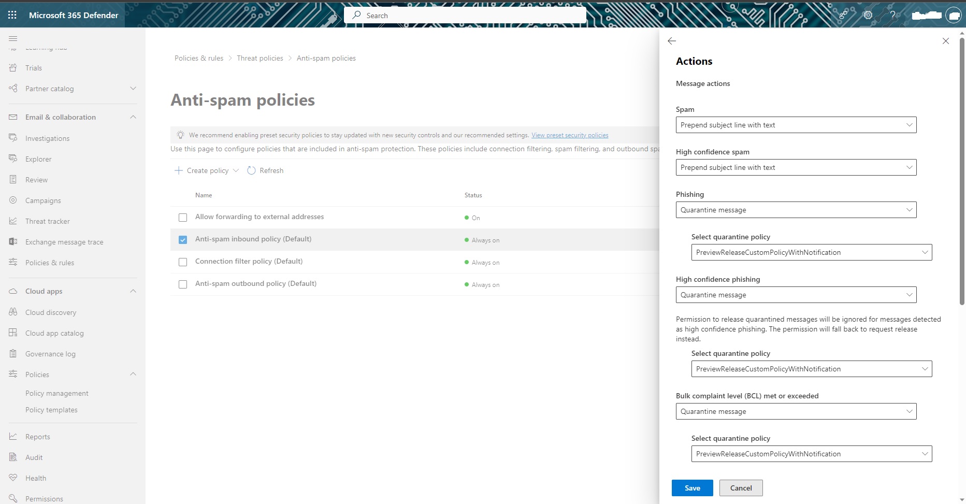Open the High confidence spam action dropdown
Image resolution: width=966 pixels, height=504 pixels.
click(796, 167)
